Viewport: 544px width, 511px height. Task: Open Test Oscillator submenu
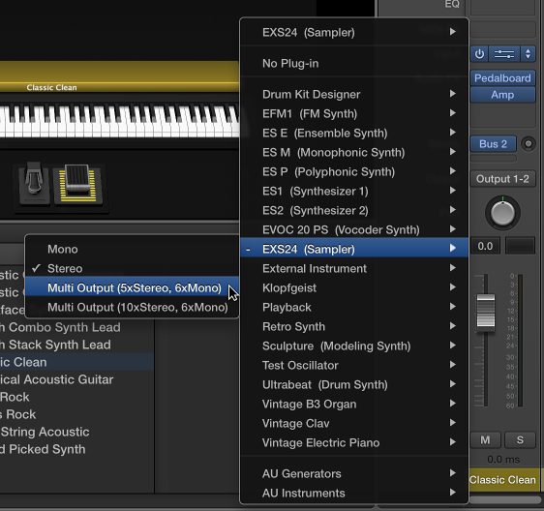[x=354, y=365]
